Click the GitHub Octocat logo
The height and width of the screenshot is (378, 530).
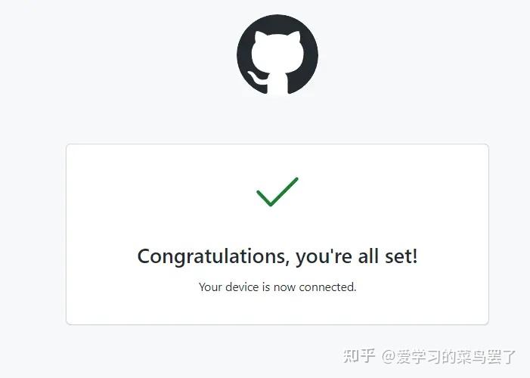tap(277, 55)
